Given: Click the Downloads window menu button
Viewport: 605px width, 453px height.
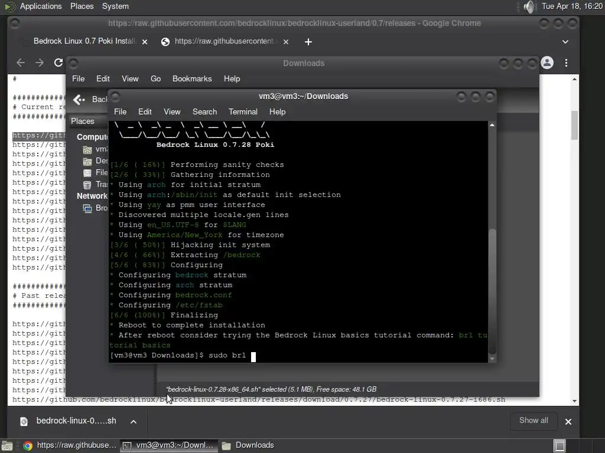Looking at the screenshot, I should (74, 63).
